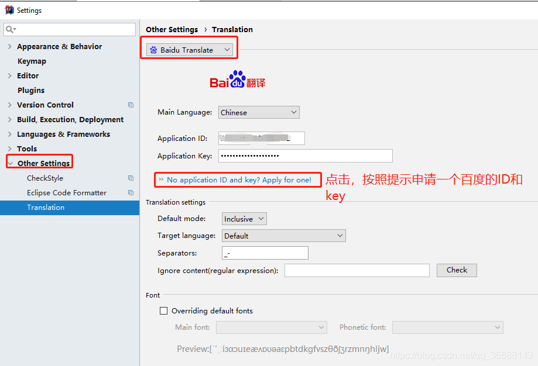Select Plugins in the settings tree
Viewport: 538px width, 366px height.
tap(31, 90)
